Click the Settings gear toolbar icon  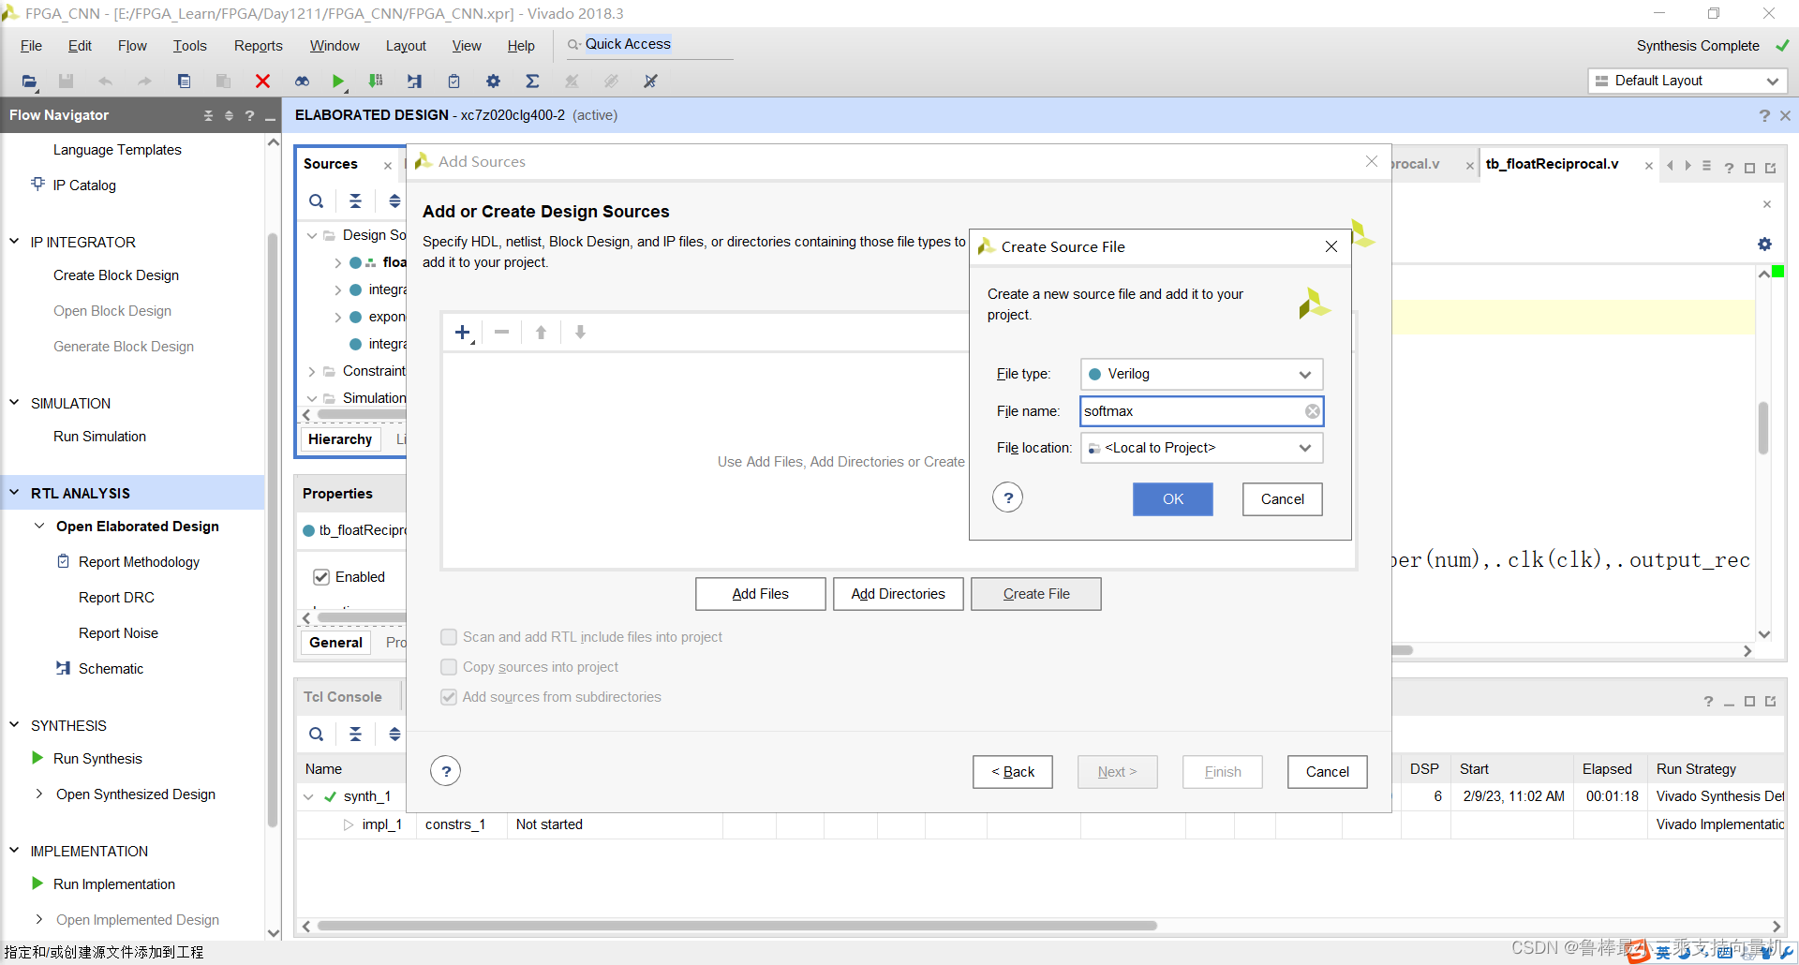[x=493, y=82]
